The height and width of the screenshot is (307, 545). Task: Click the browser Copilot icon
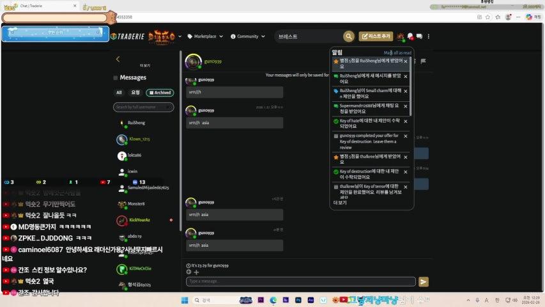tap(529, 17)
